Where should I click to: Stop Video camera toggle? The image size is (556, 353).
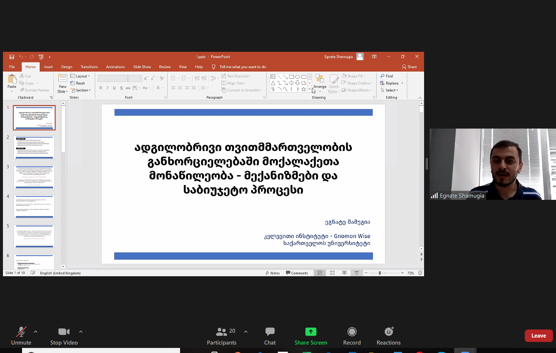64,336
